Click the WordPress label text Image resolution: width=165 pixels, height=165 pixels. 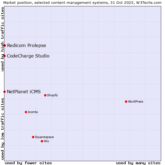point(136,102)
